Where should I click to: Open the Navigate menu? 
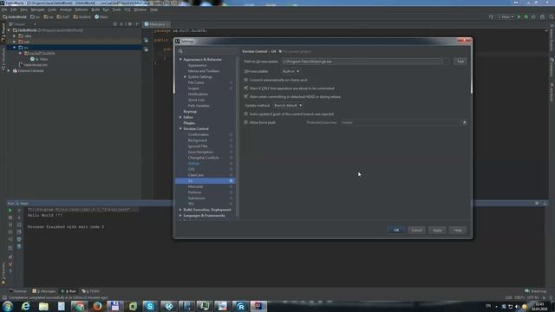click(37, 10)
